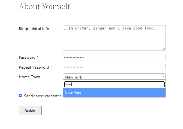The width and height of the screenshot is (183, 129).
Task: Click the Repeat Password label
Action: (x=34, y=67)
